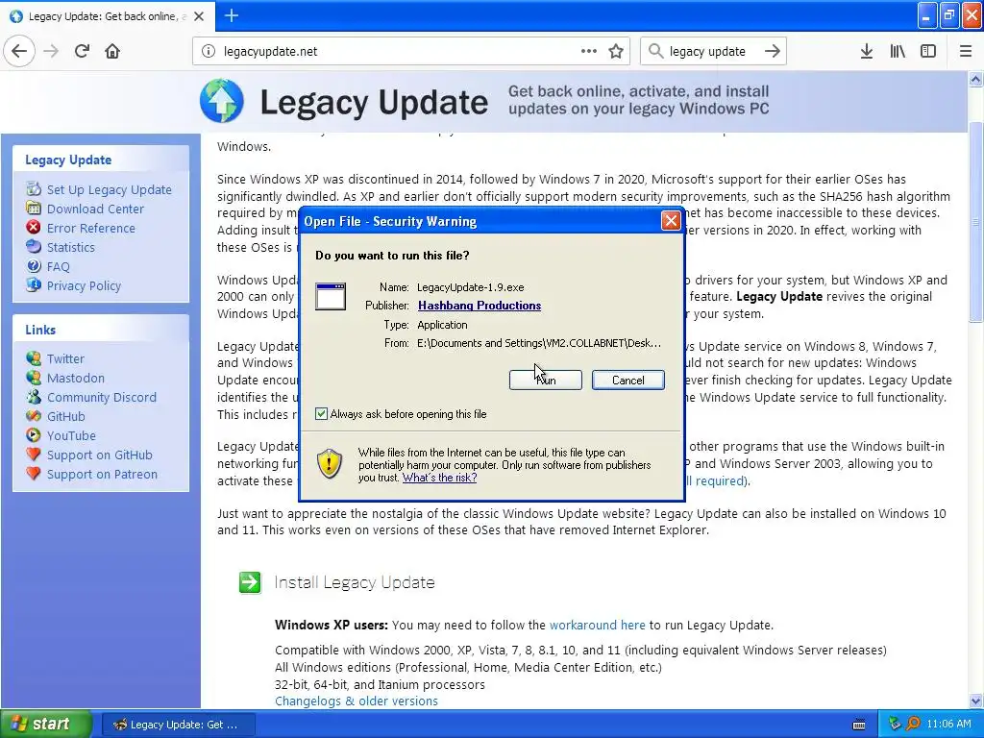
Task: Click the 11:06 AM taskbar clock
Action: 948,725
